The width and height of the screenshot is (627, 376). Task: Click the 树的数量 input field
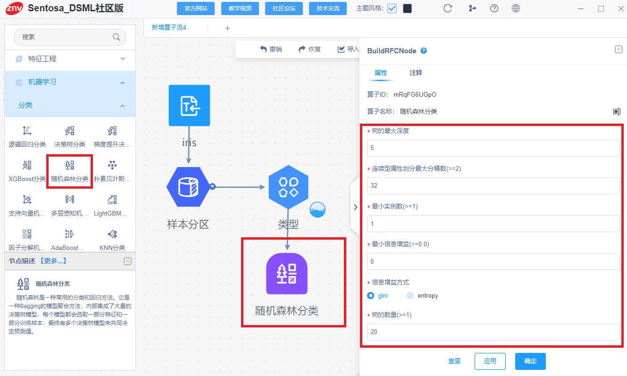click(x=493, y=332)
